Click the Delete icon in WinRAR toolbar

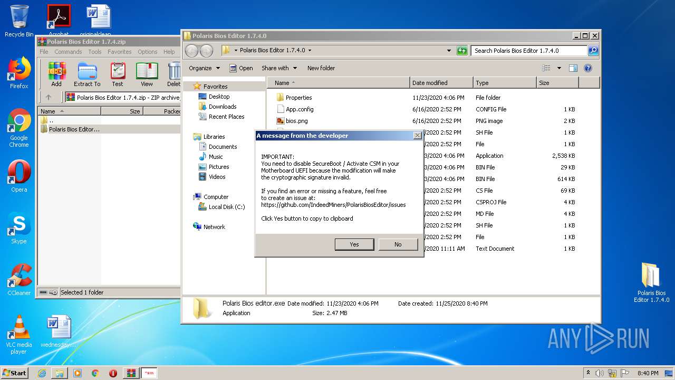pyautogui.click(x=173, y=74)
